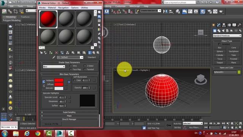Select the Shapes category in Create panel
The height and width of the screenshot is (137, 243).
click(219, 31)
